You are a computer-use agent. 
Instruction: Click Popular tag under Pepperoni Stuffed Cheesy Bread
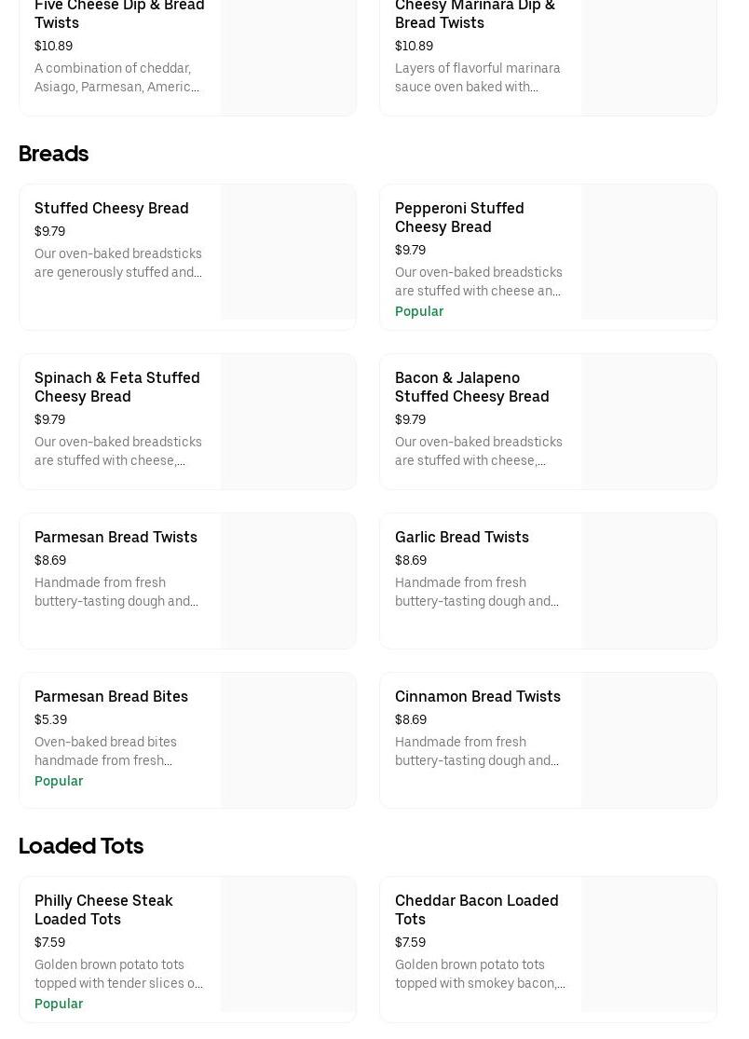pos(419,311)
